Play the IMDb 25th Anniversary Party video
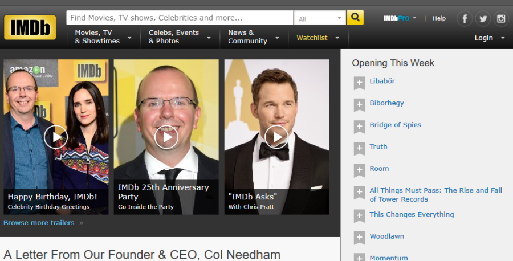 point(166,137)
